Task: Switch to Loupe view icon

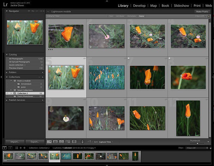Action: click(55, 142)
